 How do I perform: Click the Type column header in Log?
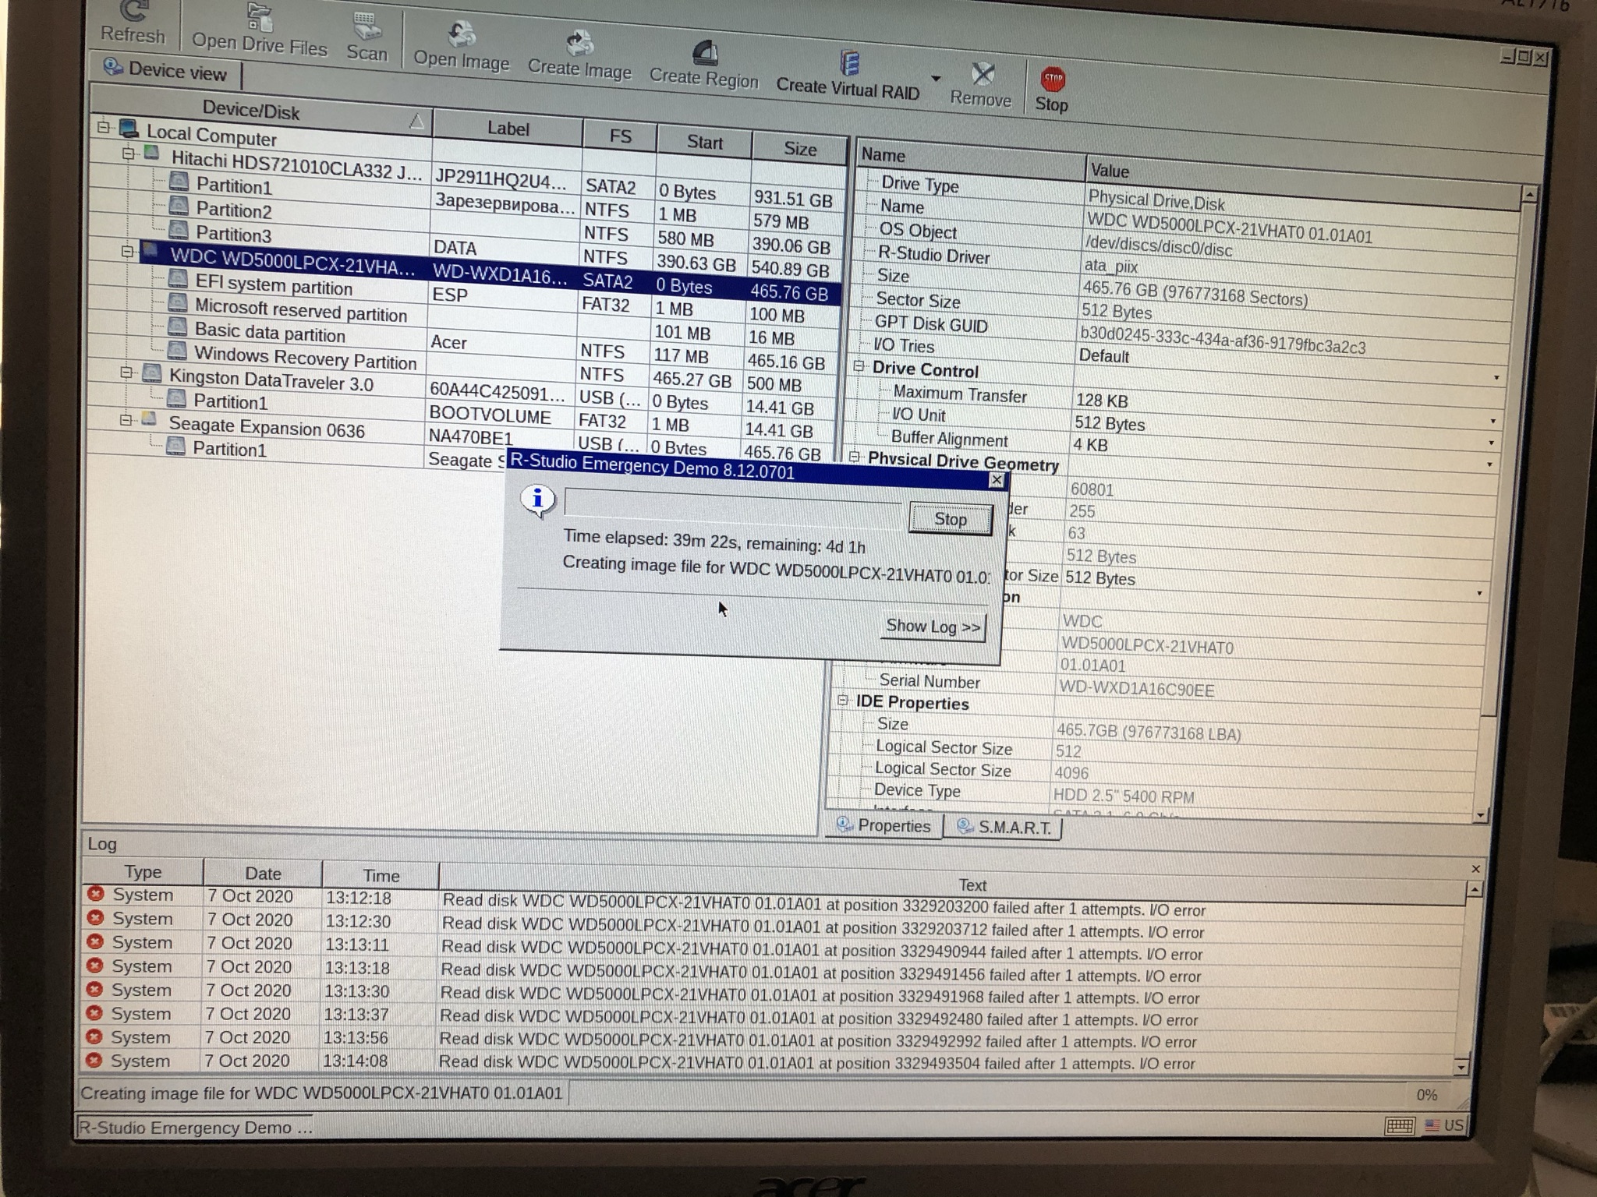pyautogui.click(x=143, y=871)
